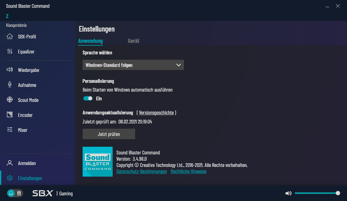Screen dimensions: 347x201
Task: Click the Ein toggle label
Action: pos(99,98)
